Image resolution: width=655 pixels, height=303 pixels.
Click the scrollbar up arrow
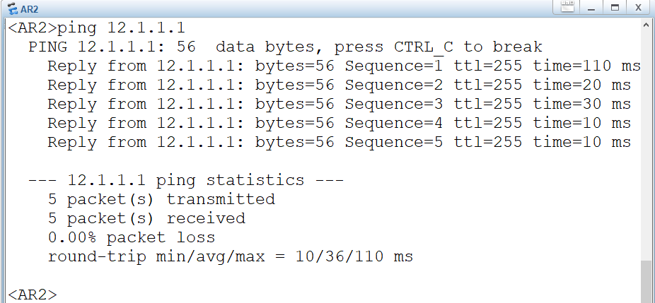[x=647, y=26]
